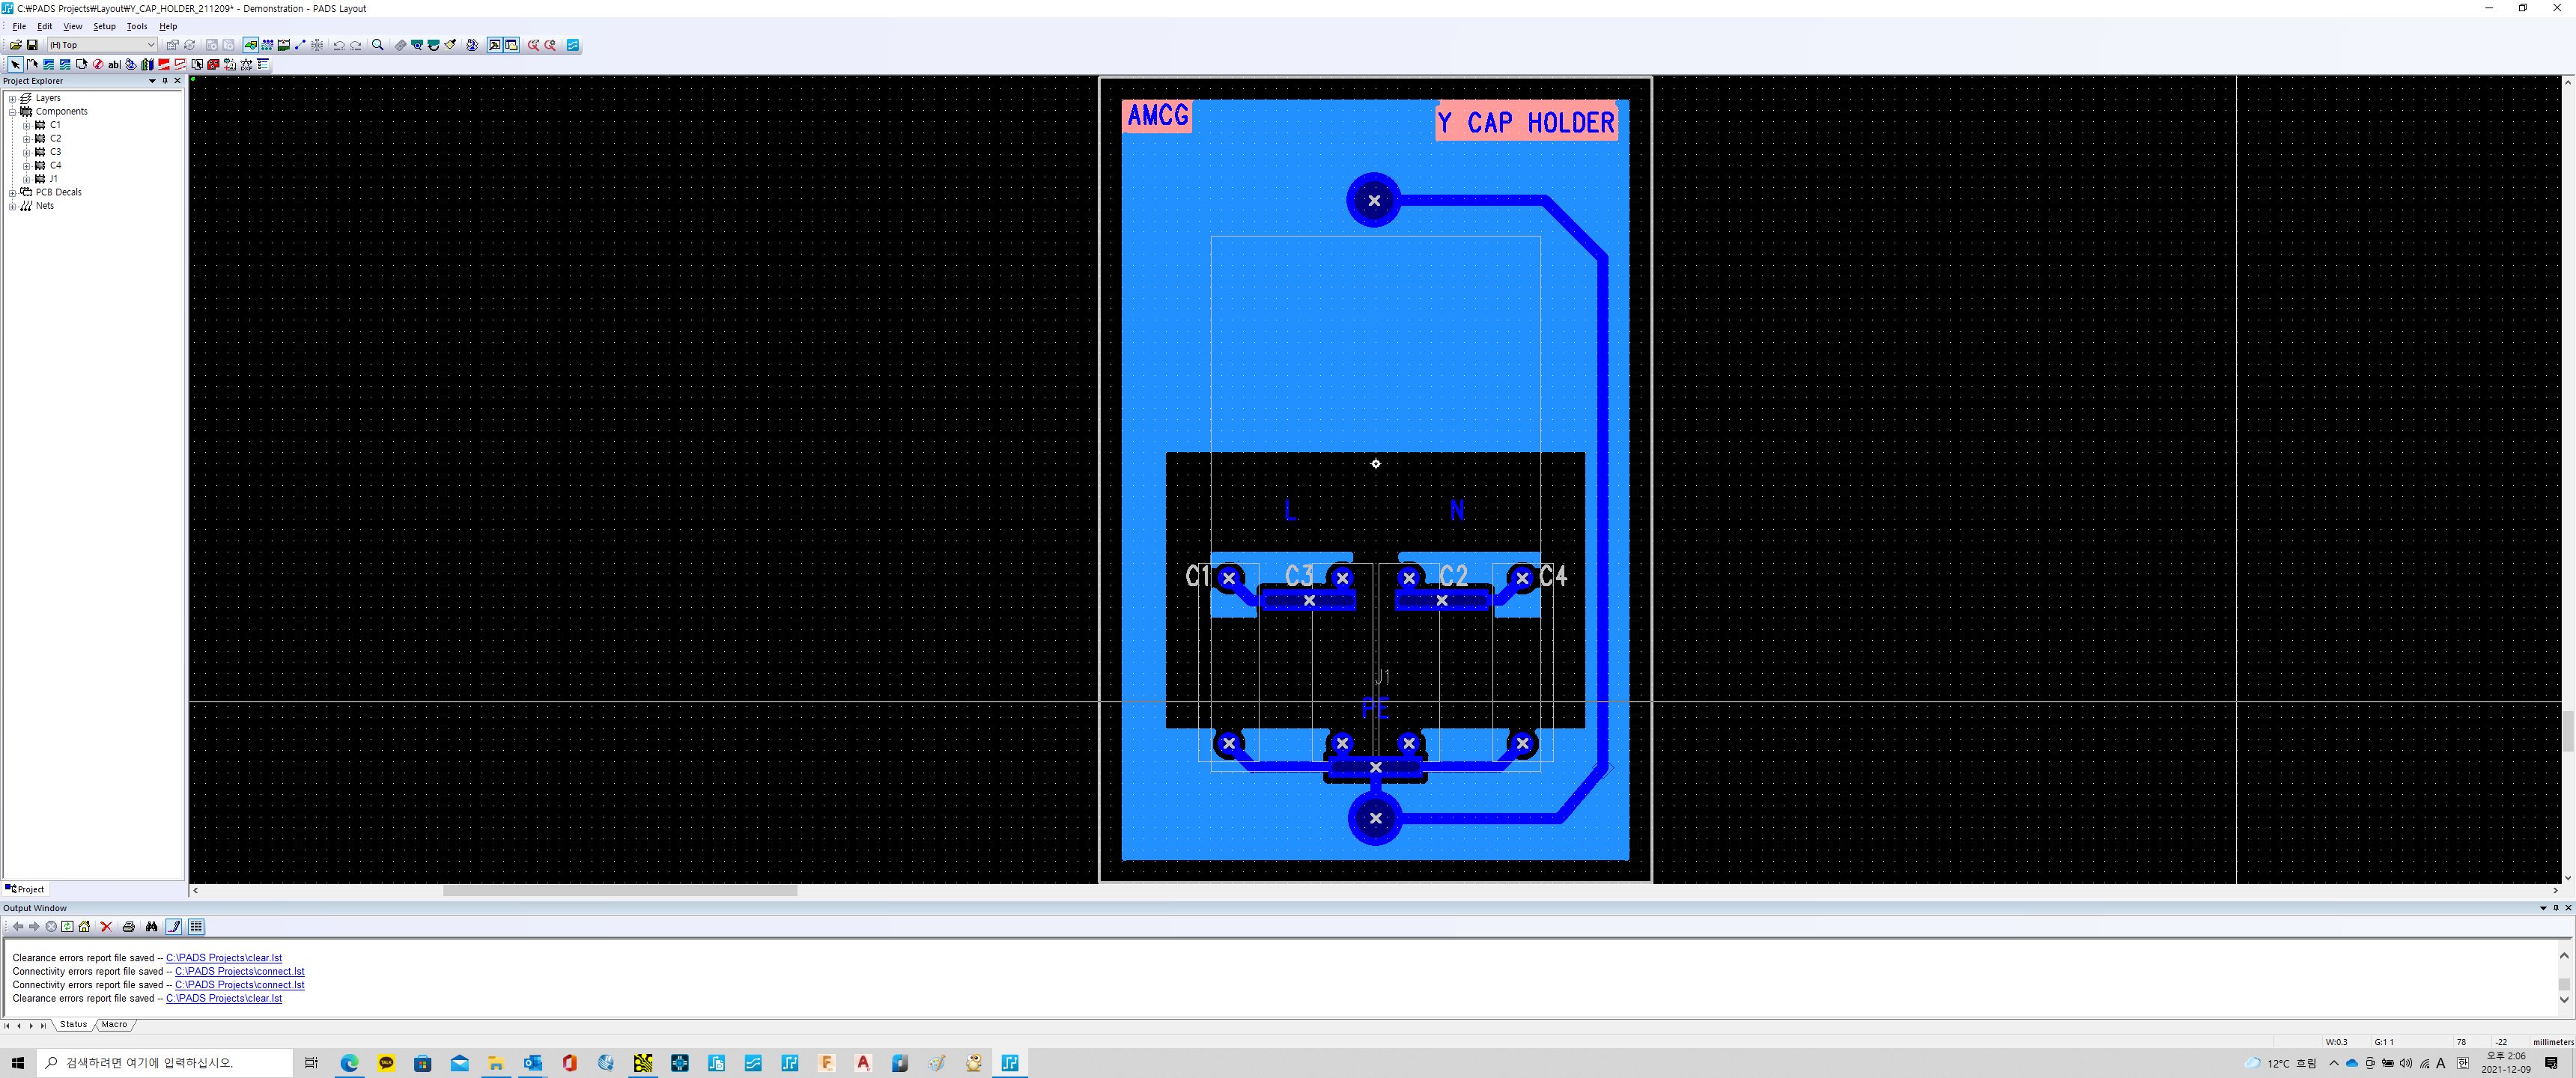This screenshot has height=1078, width=2576.
Task: Toggle the Drafting toolbar button
Action: point(250,45)
